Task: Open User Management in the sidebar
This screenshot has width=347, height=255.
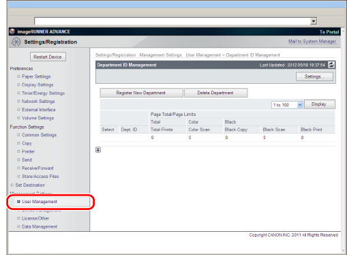Action: point(40,202)
